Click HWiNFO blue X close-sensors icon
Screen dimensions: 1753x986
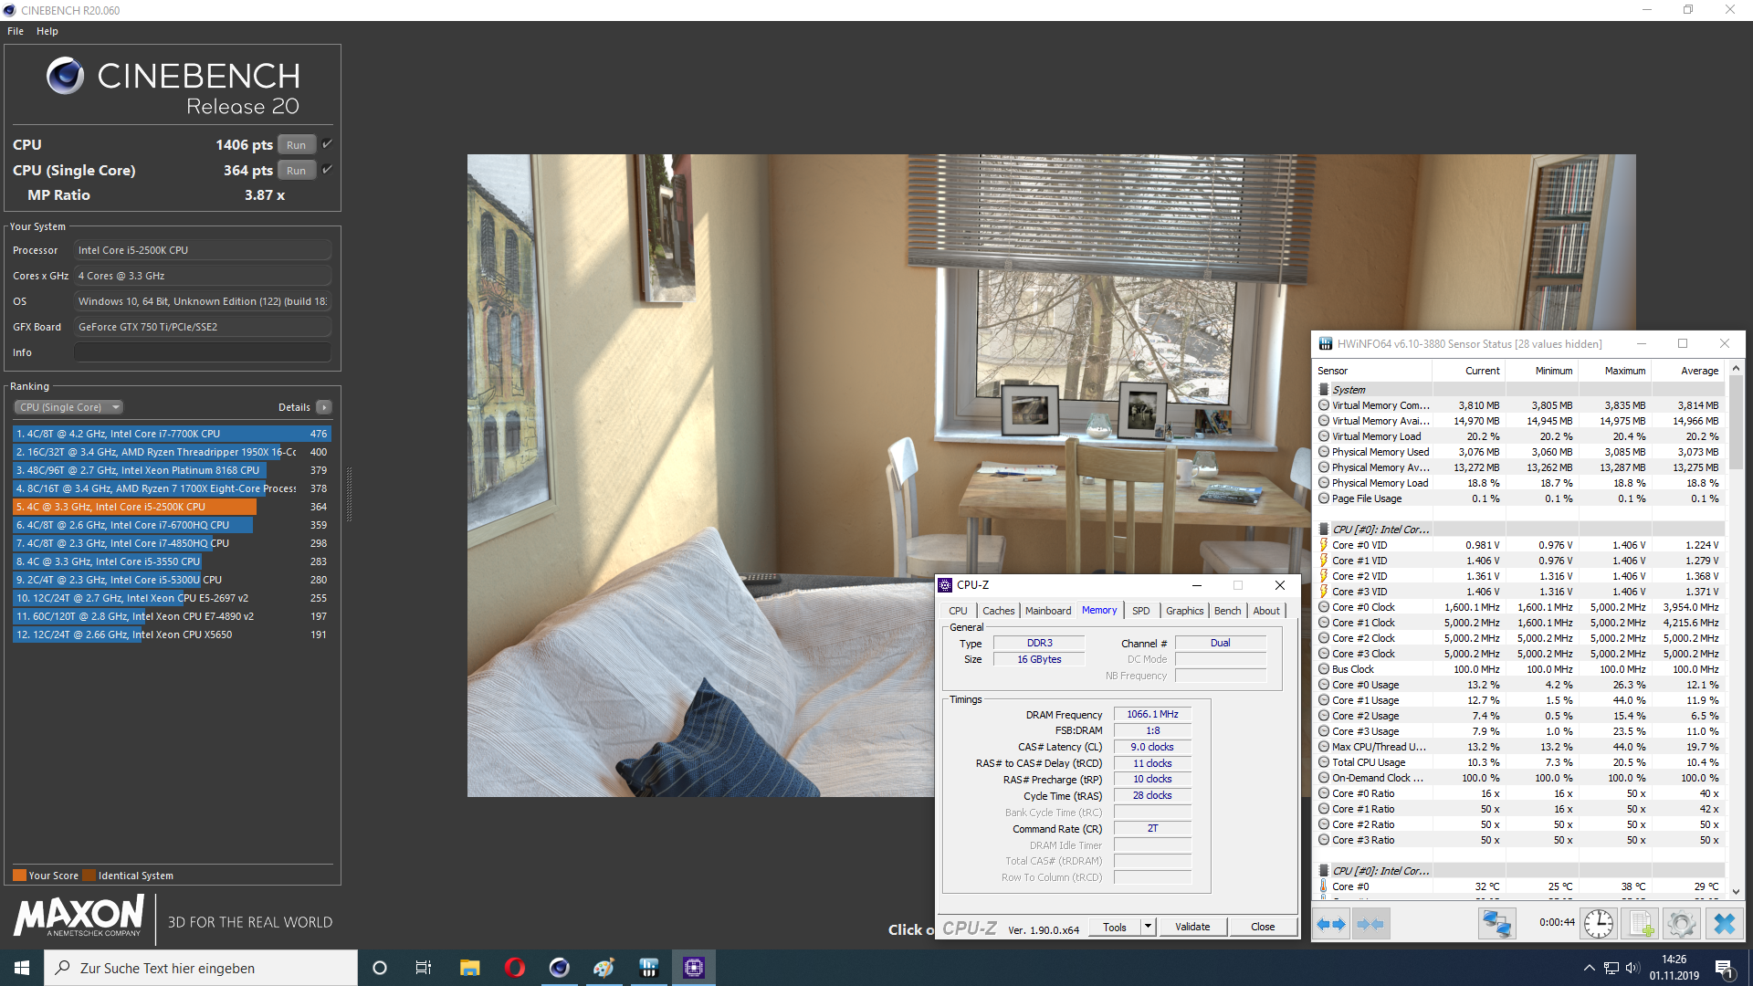(1724, 924)
